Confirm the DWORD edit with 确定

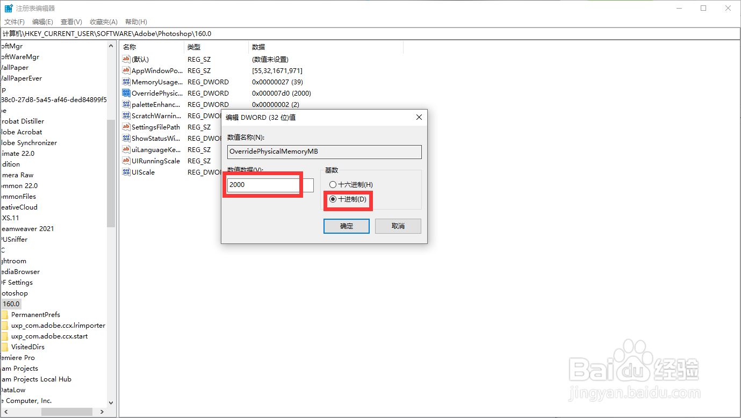tap(347, 226)
